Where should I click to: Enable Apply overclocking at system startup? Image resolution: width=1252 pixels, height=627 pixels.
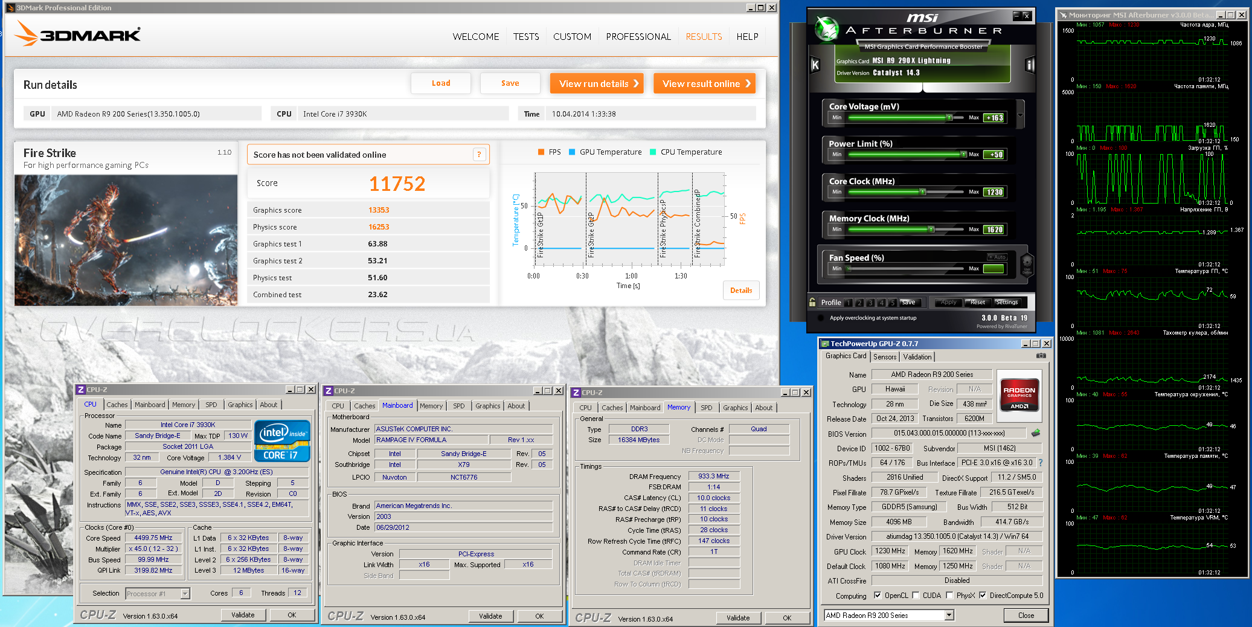pos(820,318)
